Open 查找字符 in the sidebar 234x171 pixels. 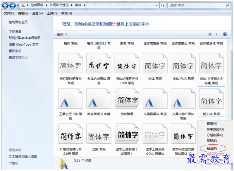point(15,51)
